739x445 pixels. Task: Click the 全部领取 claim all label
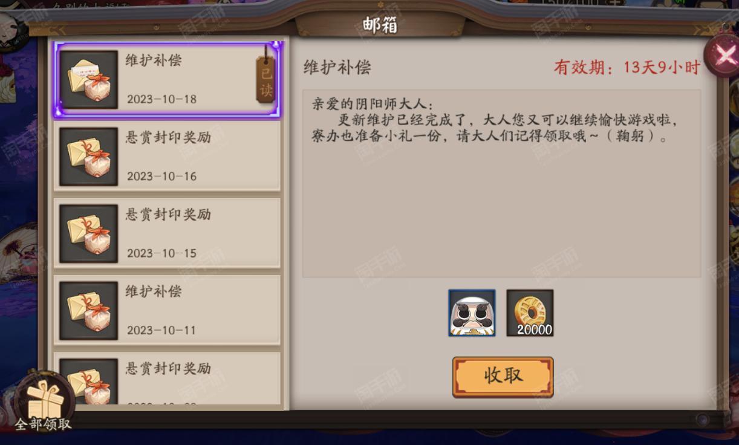coord(43,424)
